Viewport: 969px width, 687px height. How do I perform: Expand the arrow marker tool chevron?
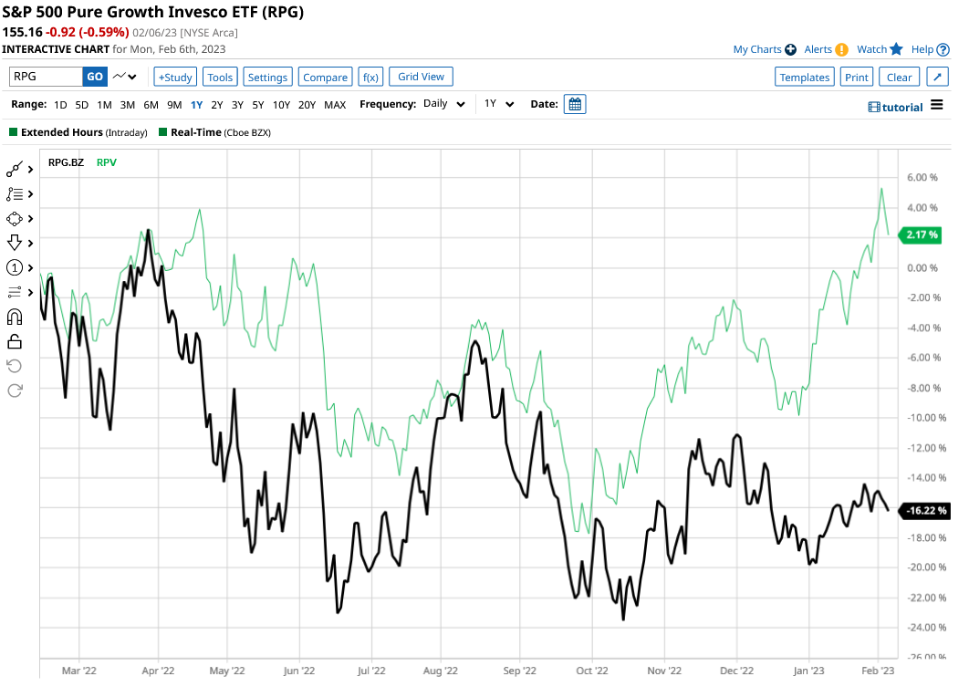30,243
